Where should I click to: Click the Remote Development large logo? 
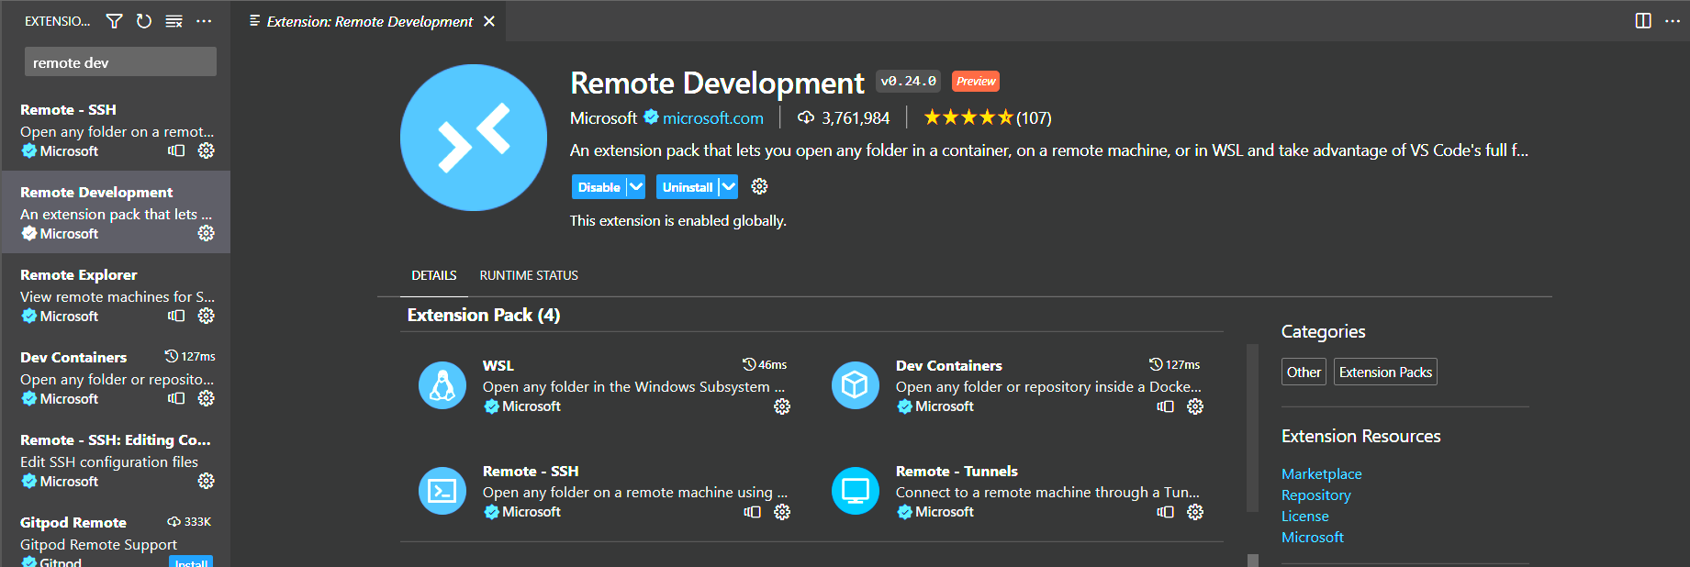(474, 138)
